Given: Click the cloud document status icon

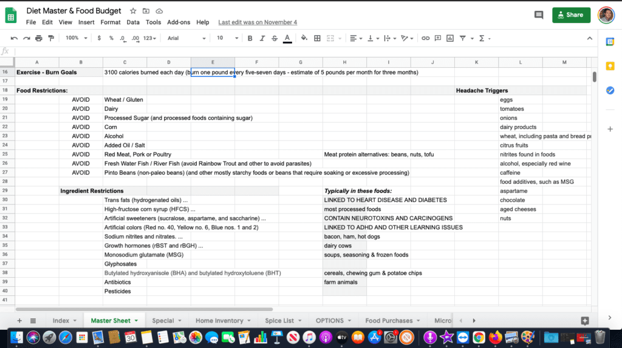Looking at the screenshot, I should click(159, 11).
